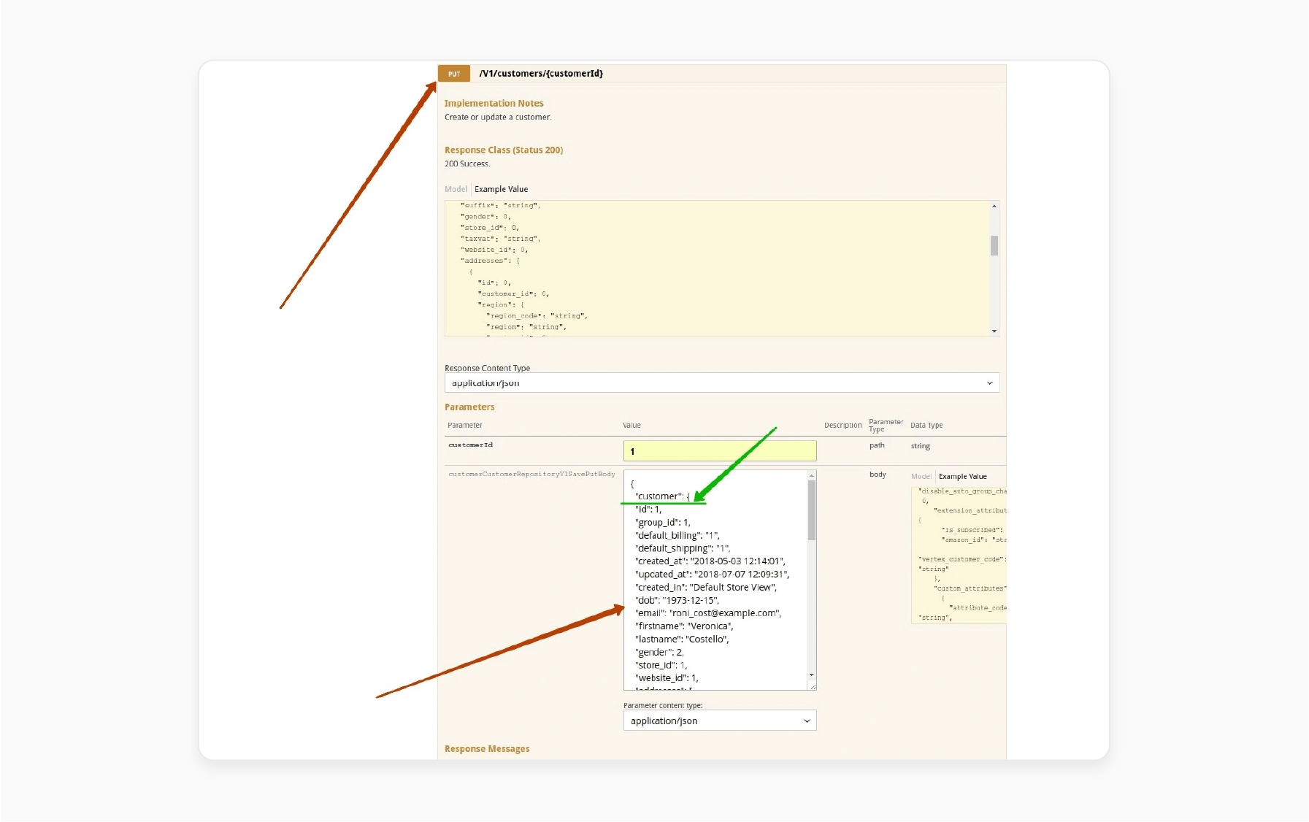Click the "body" parameter type cell
1309x822 pixels.
pyautogui.click(x=878, y=475)
